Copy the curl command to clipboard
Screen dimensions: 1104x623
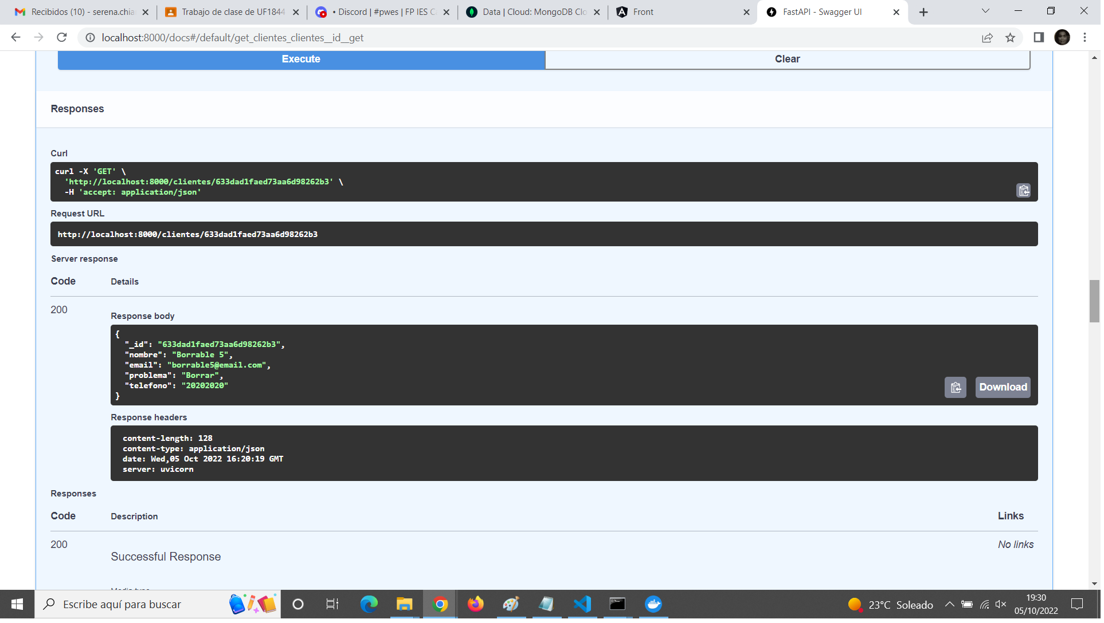(1027, 191)
